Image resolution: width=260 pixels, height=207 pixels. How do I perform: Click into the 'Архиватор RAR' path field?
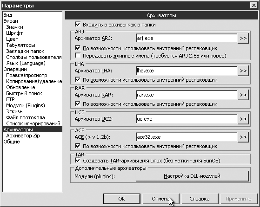[187, 95]
